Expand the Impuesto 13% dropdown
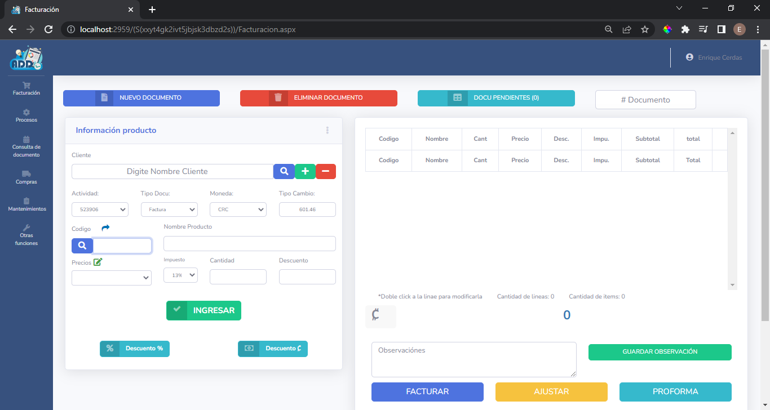Image resolution: width=770 pixels, height=410 pixels. (x=180, y=275)
